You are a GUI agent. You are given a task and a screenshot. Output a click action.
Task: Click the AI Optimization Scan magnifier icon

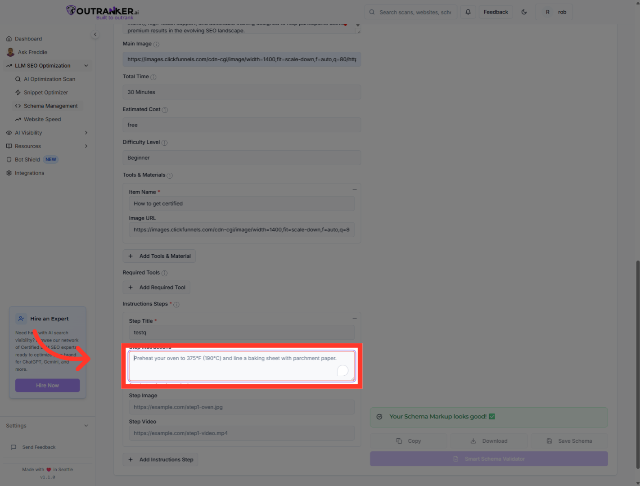click(18, 79)
